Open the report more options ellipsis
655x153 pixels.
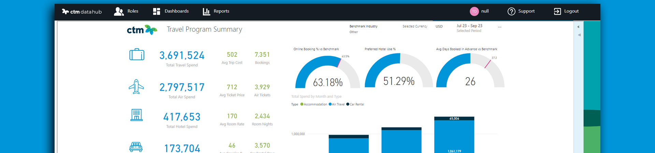pyautogui.click(x=499, y=27)
